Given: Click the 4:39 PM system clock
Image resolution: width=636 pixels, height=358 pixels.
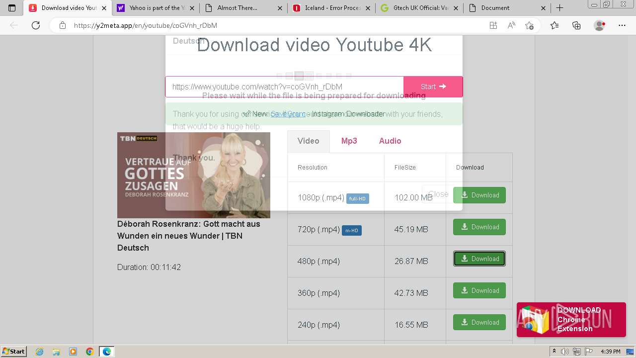Looking at the screenshot, I should pos(610,352).
